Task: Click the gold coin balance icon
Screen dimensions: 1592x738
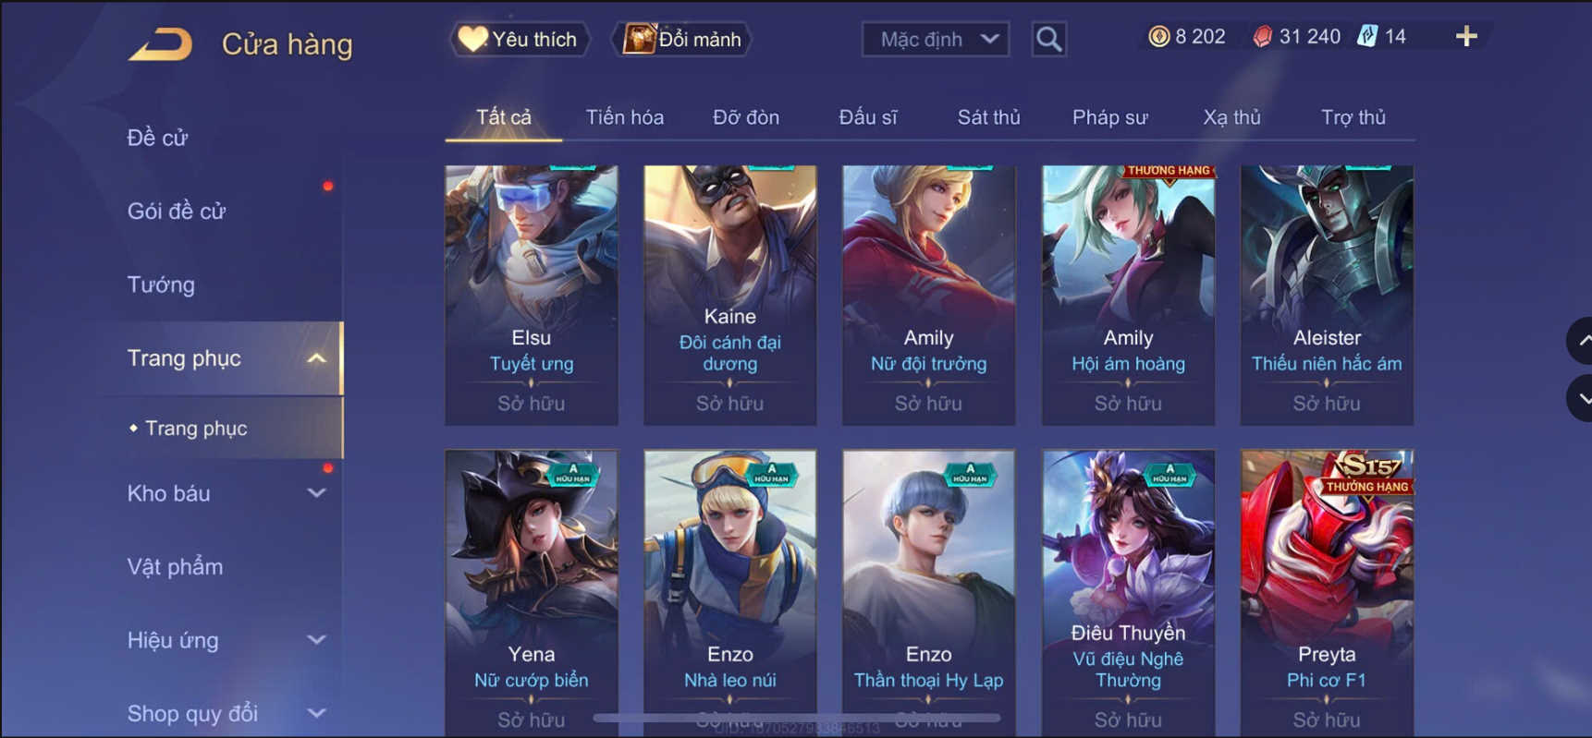Action: tap(1158, 36)
